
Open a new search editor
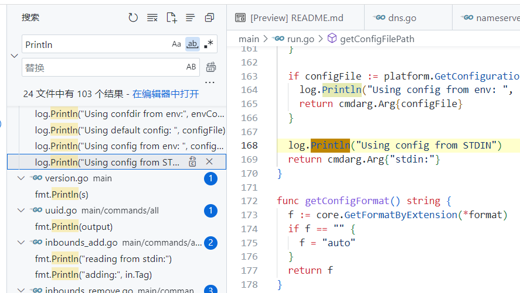171,18
